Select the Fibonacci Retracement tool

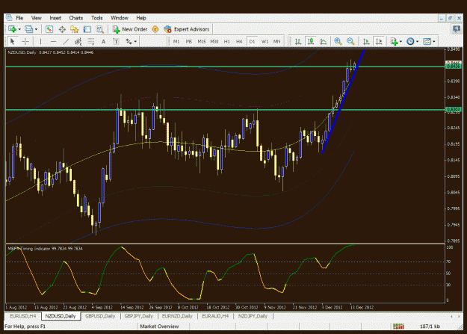tap(91, 41)
